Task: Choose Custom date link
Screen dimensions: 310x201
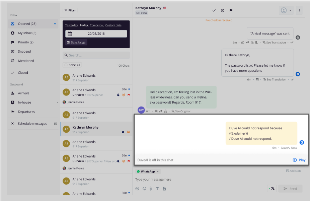Action: pos(113,25)
